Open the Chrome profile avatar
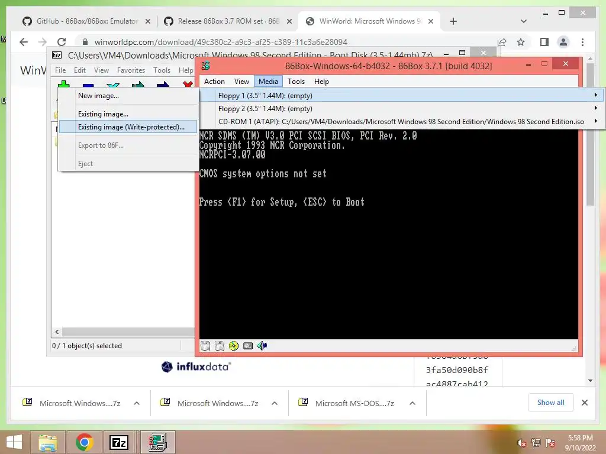 (x=563, y=42)
